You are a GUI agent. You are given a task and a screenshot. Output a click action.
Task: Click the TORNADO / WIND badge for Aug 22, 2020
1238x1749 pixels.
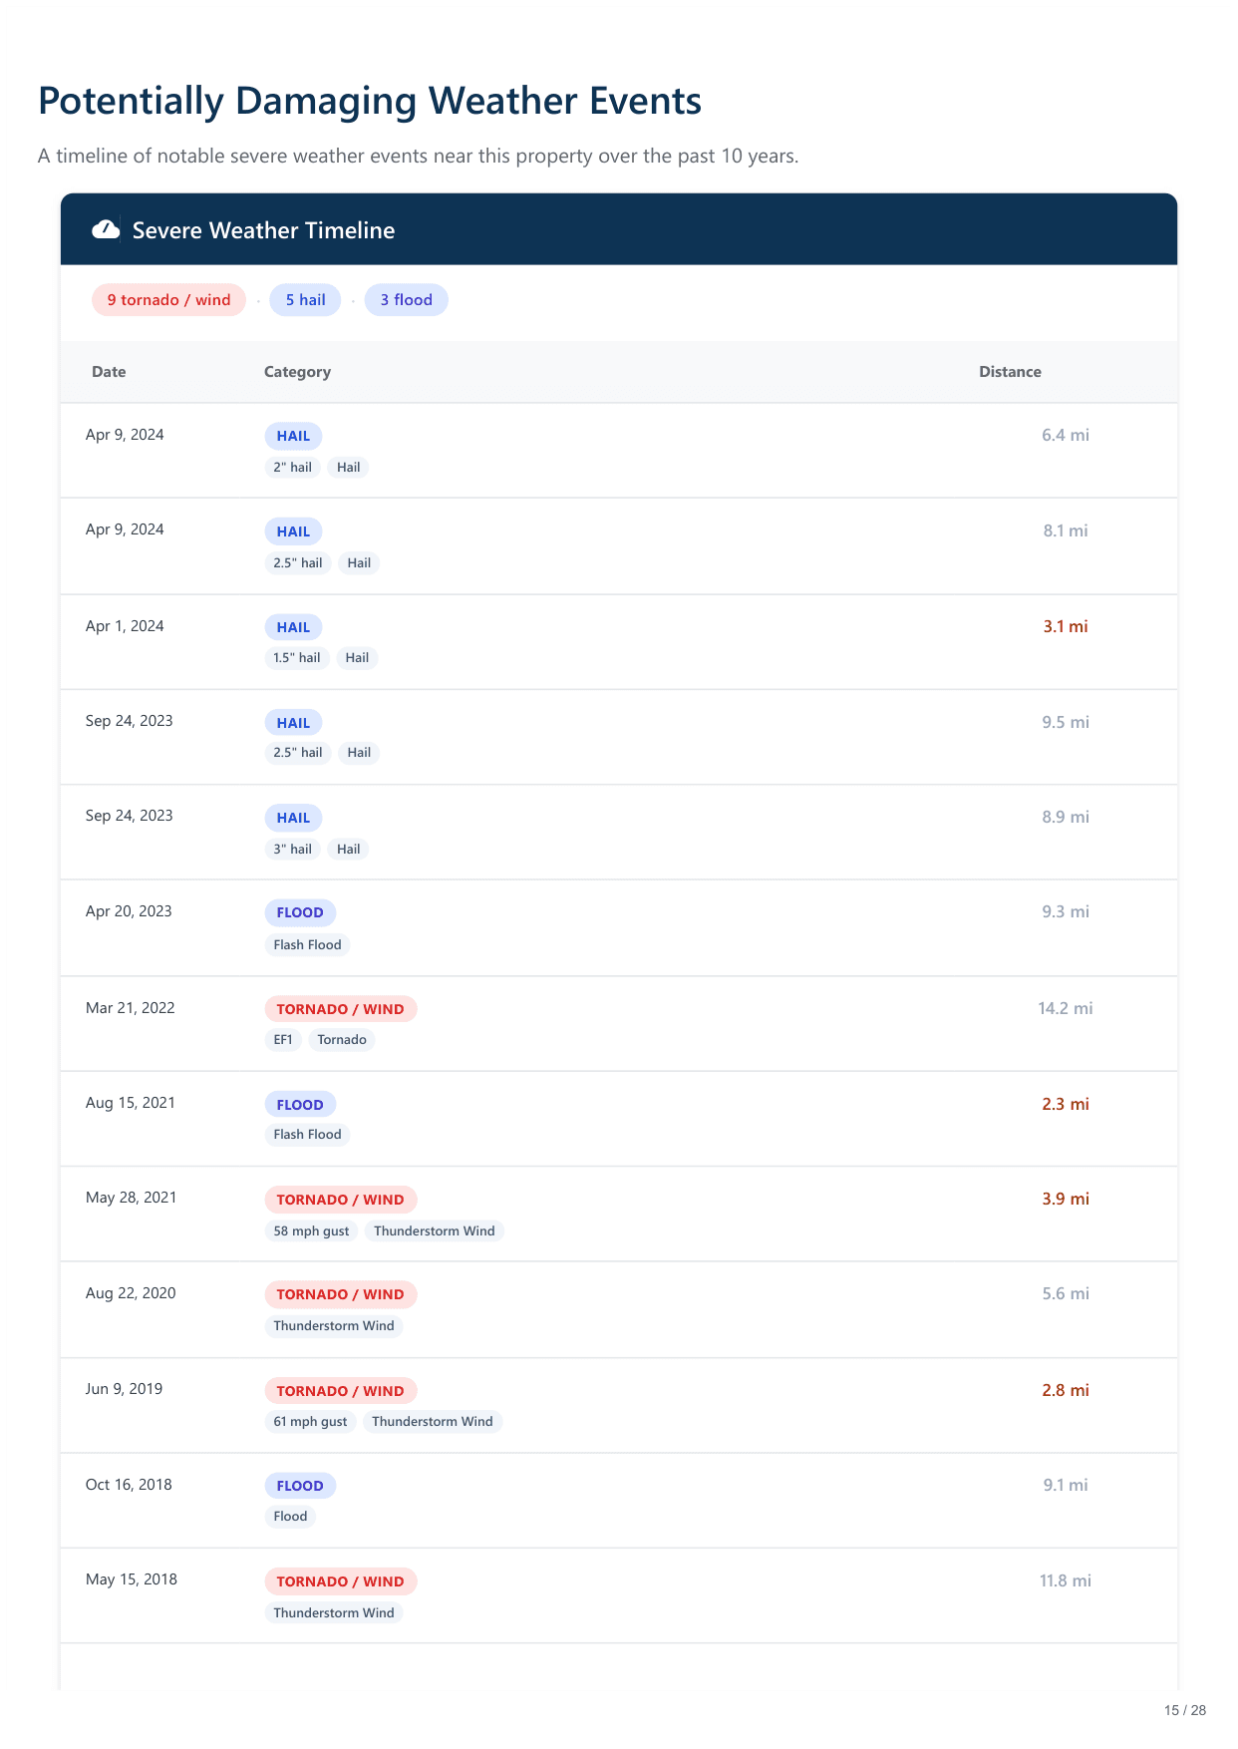pos(340,1294)
